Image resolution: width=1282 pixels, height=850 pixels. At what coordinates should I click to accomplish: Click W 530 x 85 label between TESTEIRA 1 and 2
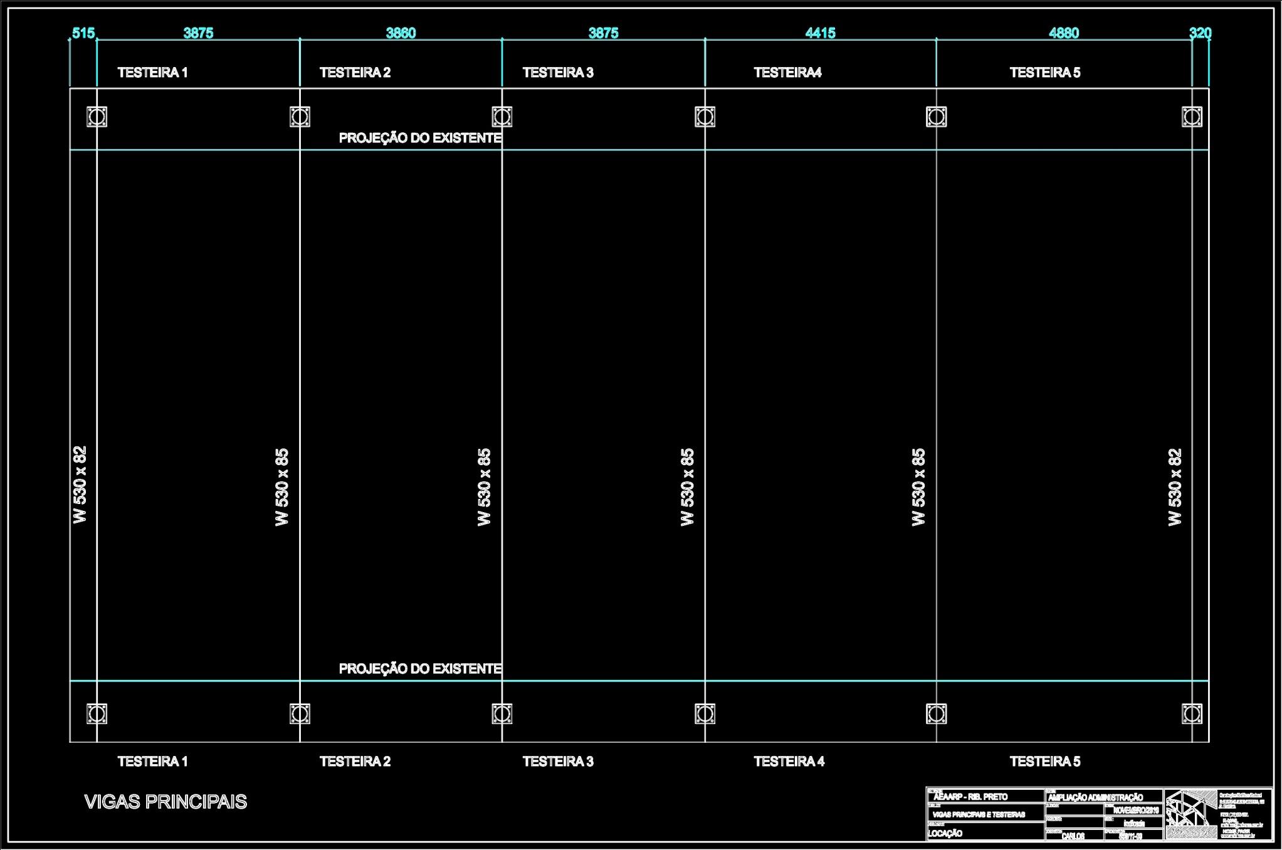tap(281, 486)
